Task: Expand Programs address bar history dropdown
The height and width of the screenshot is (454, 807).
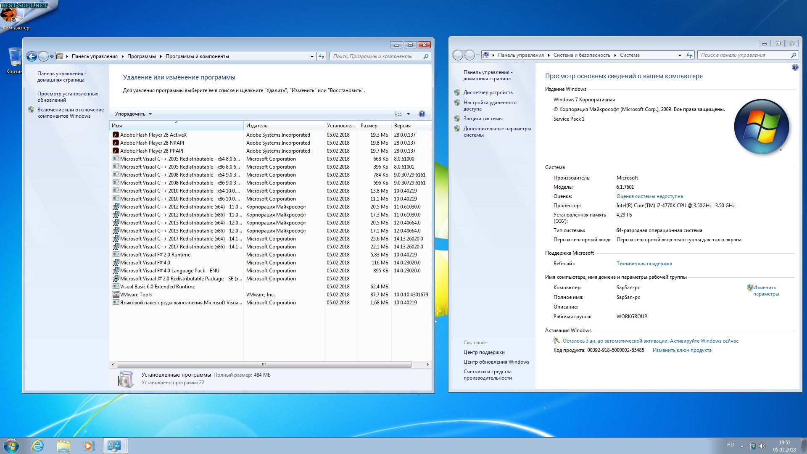Action: (x=312, y=56)
